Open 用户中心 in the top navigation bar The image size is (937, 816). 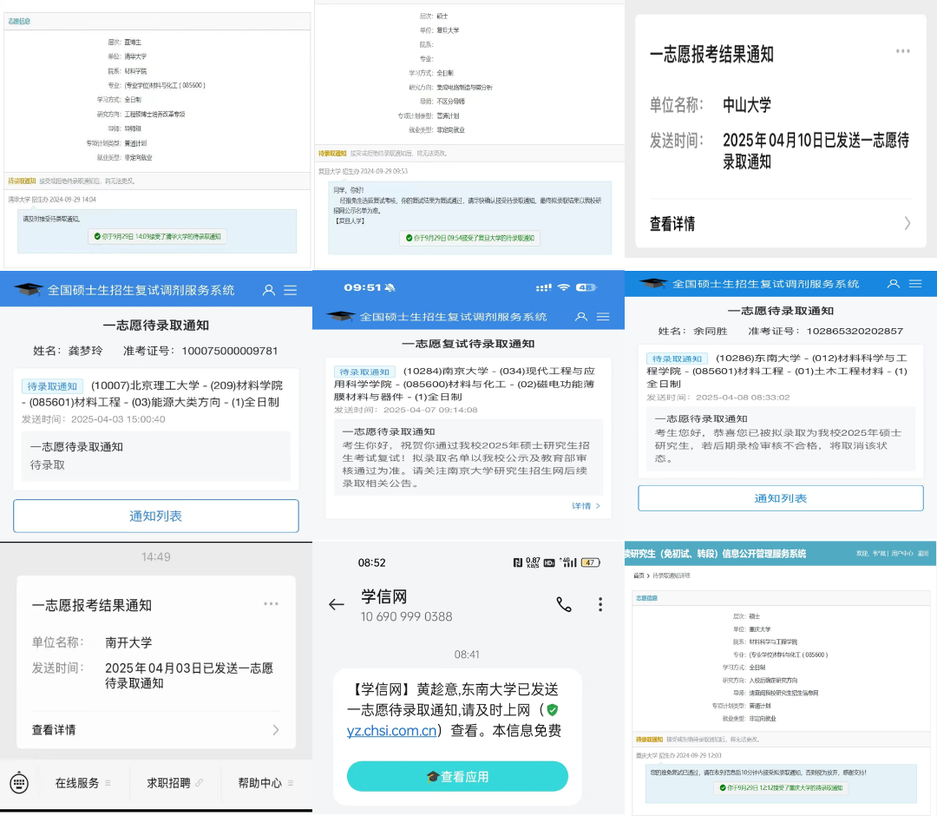coord(902,554)
